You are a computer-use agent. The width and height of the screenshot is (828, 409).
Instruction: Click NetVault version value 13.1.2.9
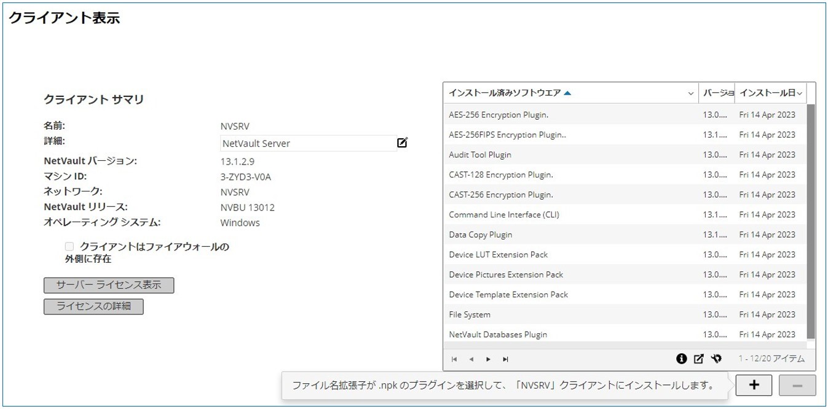pyautogui.click(x=237, y=162)
